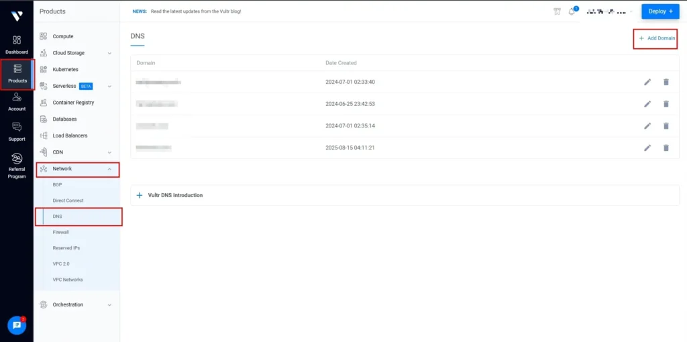Edit the domain created 2024-07-01 02:33:40
This screenshot has height=342, width=687.
pyautogui.click(x=647, y=82)
